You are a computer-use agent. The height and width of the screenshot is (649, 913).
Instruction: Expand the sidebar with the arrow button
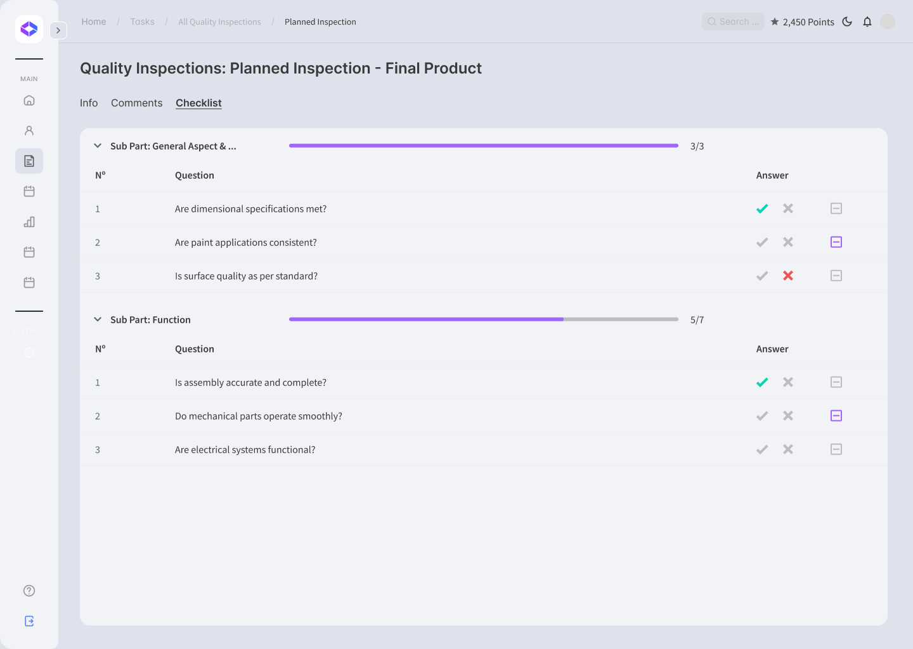click(x=58, y=30)
